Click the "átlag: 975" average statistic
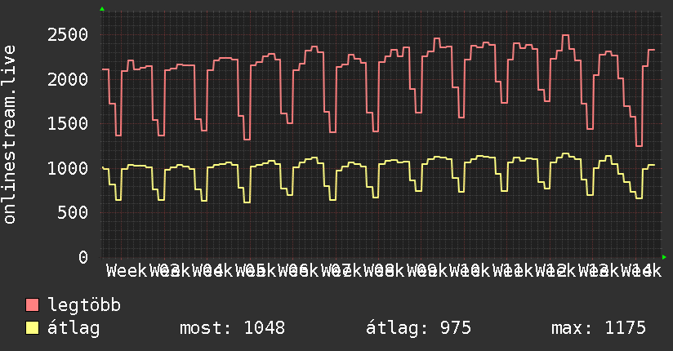This screenshot has width=673, height=351. 420,328
